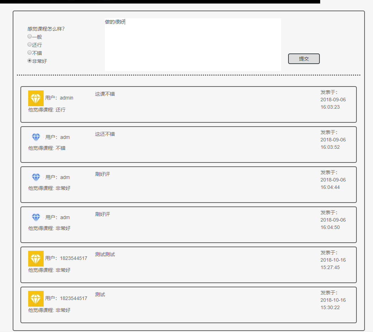Choose the 还行 rating option
The width and height of the screenshot is (373, 332).
(30, 44)
